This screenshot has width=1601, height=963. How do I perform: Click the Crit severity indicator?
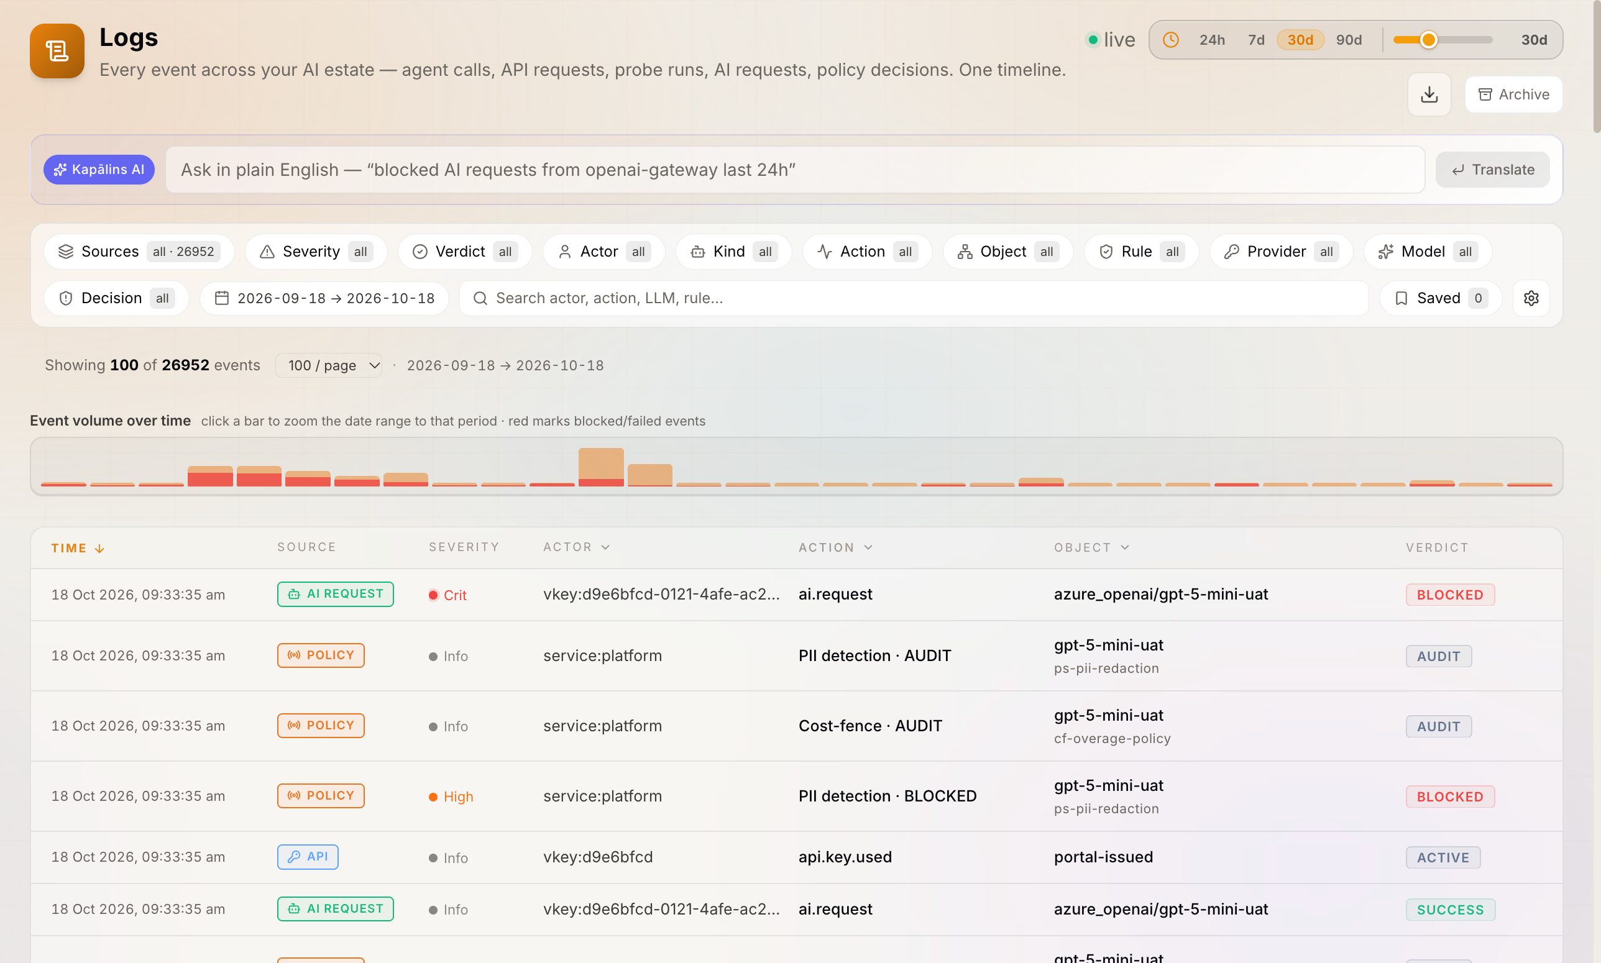(447, 595)
